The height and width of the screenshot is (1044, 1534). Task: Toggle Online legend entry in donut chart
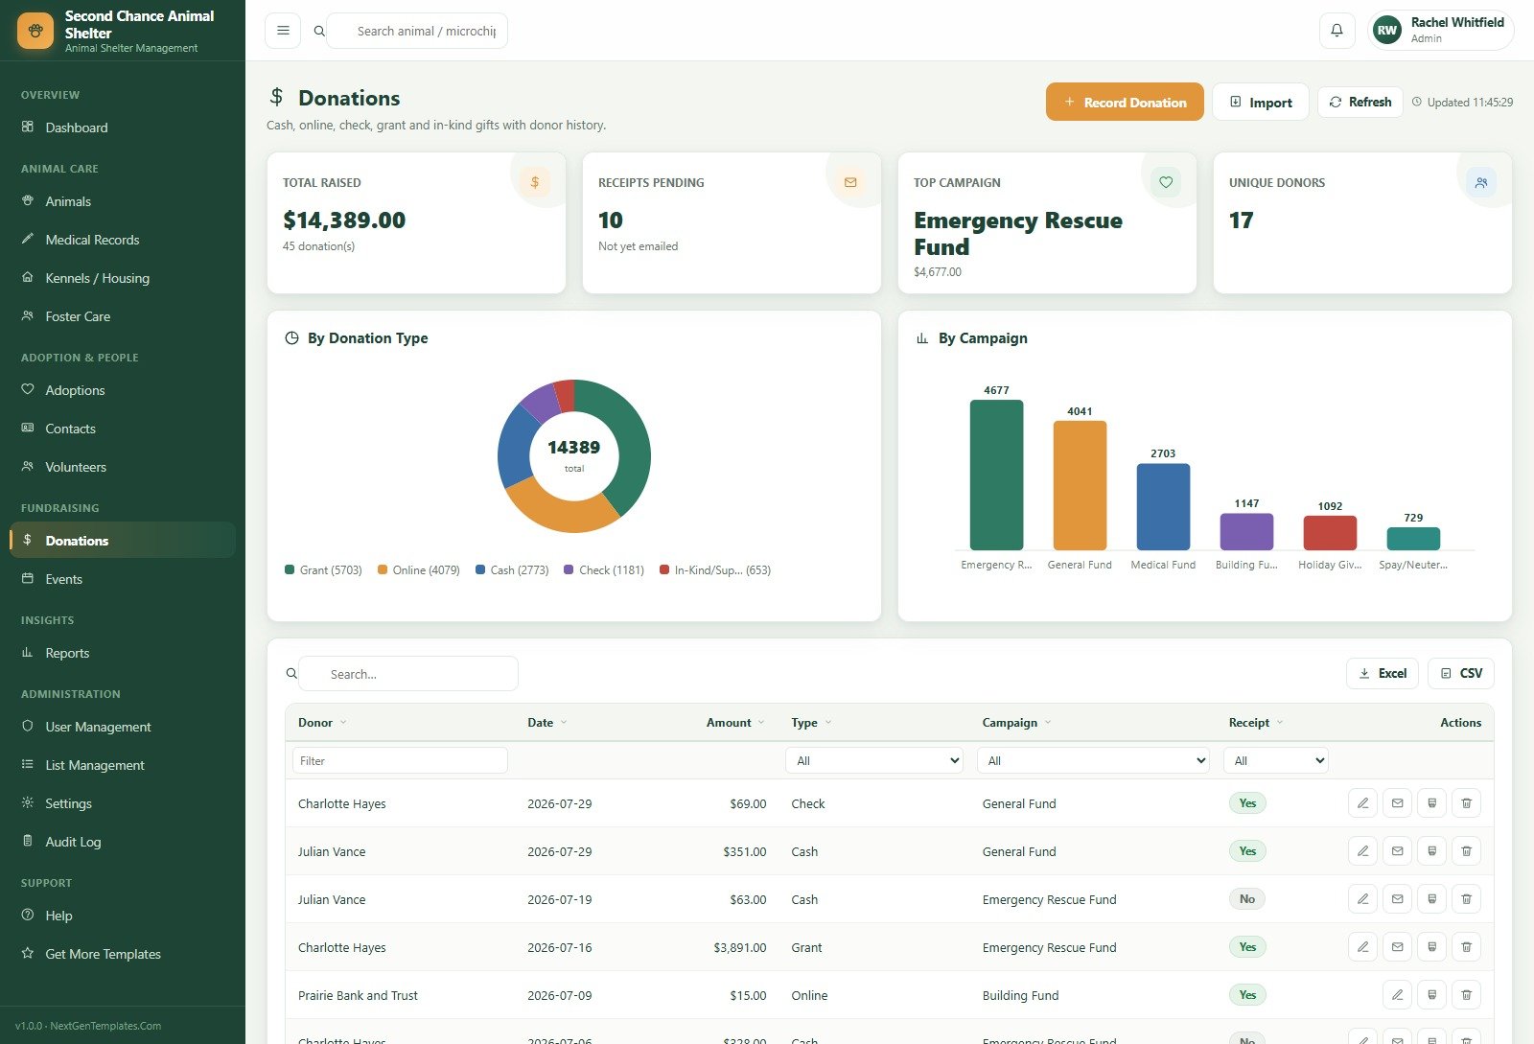click(418, 570)
